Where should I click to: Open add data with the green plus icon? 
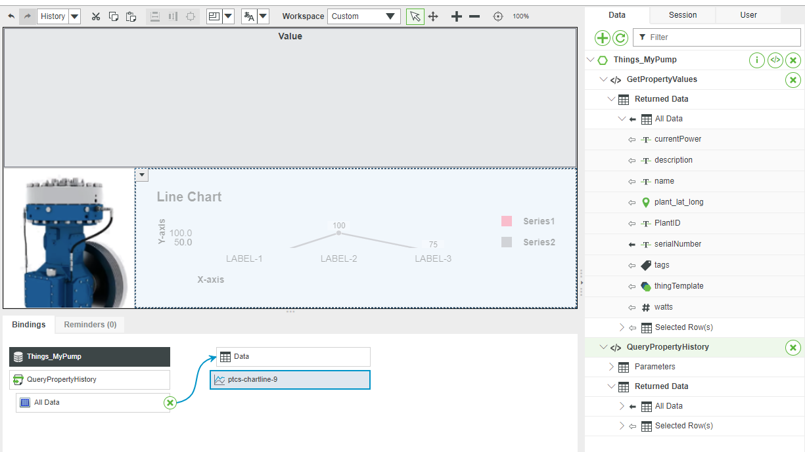click(602, 37)
